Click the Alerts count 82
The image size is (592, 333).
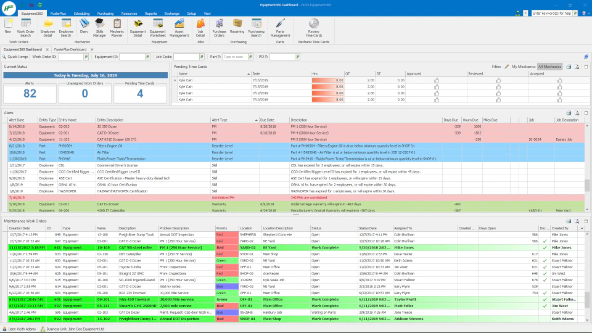(x=30, y=93)
